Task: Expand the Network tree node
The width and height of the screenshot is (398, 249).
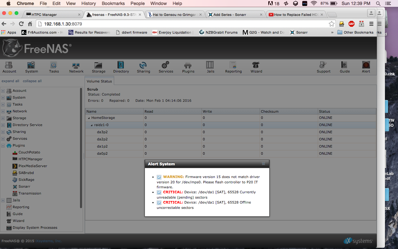Action: [x=3, y=111]
